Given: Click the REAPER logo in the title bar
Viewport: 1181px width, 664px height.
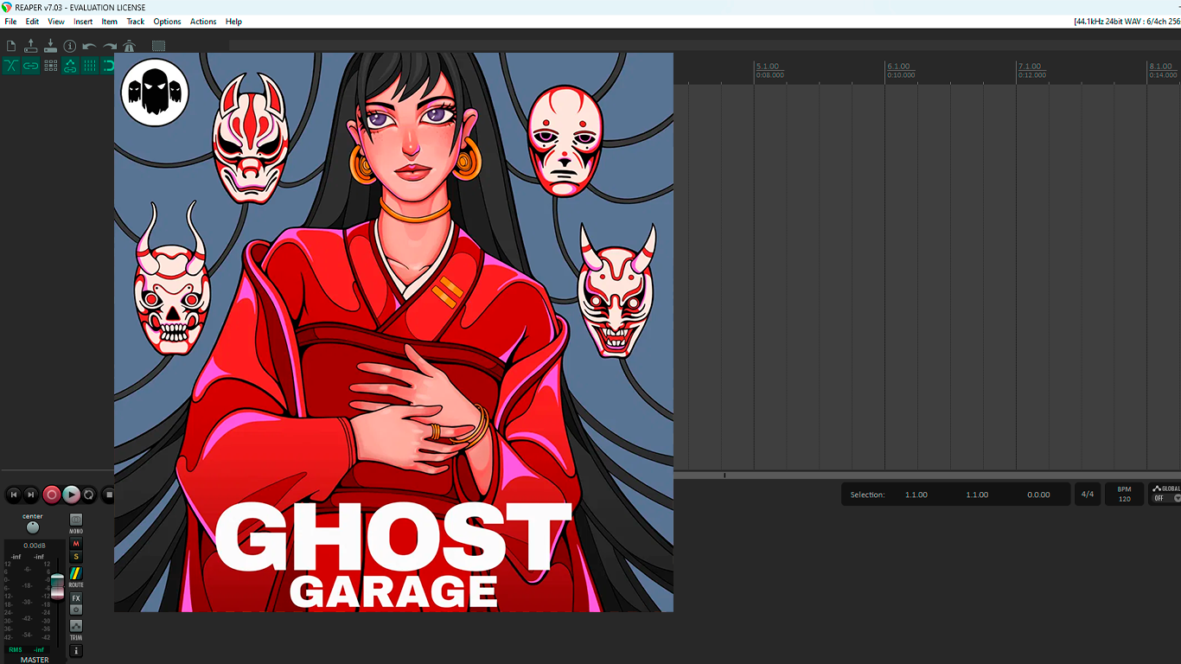Looking at the screenshot, I should point(7,7).
